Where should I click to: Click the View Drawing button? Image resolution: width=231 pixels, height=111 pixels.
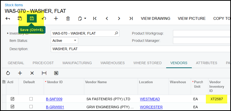[155, 18]
